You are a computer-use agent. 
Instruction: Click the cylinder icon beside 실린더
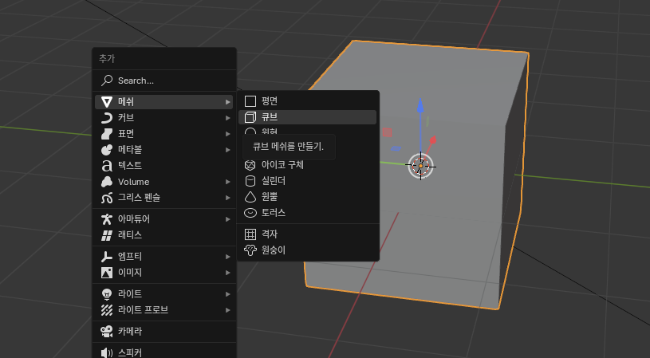[x=250, y=181]
